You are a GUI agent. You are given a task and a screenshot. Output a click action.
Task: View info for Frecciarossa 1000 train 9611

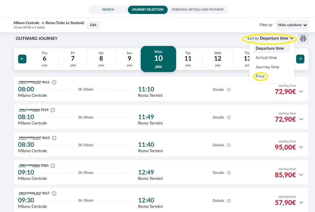coord(54,82)
